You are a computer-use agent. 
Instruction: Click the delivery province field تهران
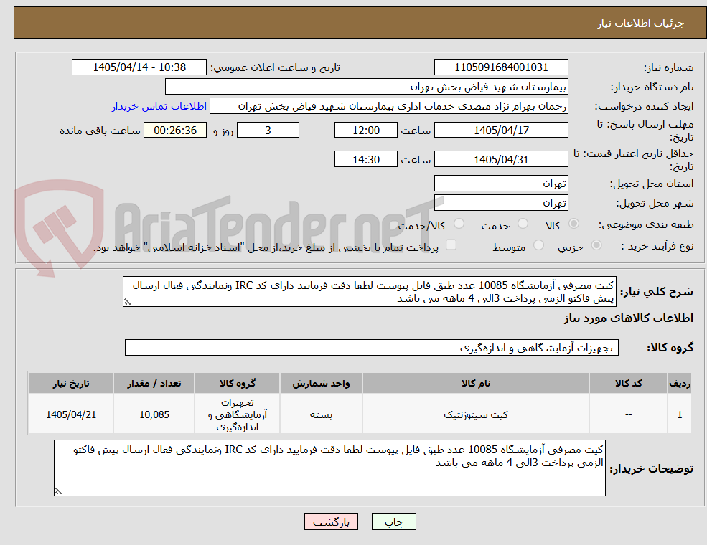[501, 184]
